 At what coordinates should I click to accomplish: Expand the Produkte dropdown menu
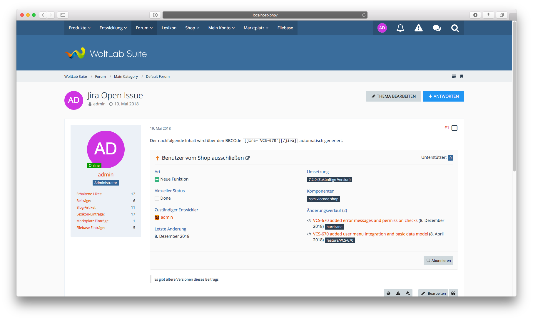pos(79,28)
